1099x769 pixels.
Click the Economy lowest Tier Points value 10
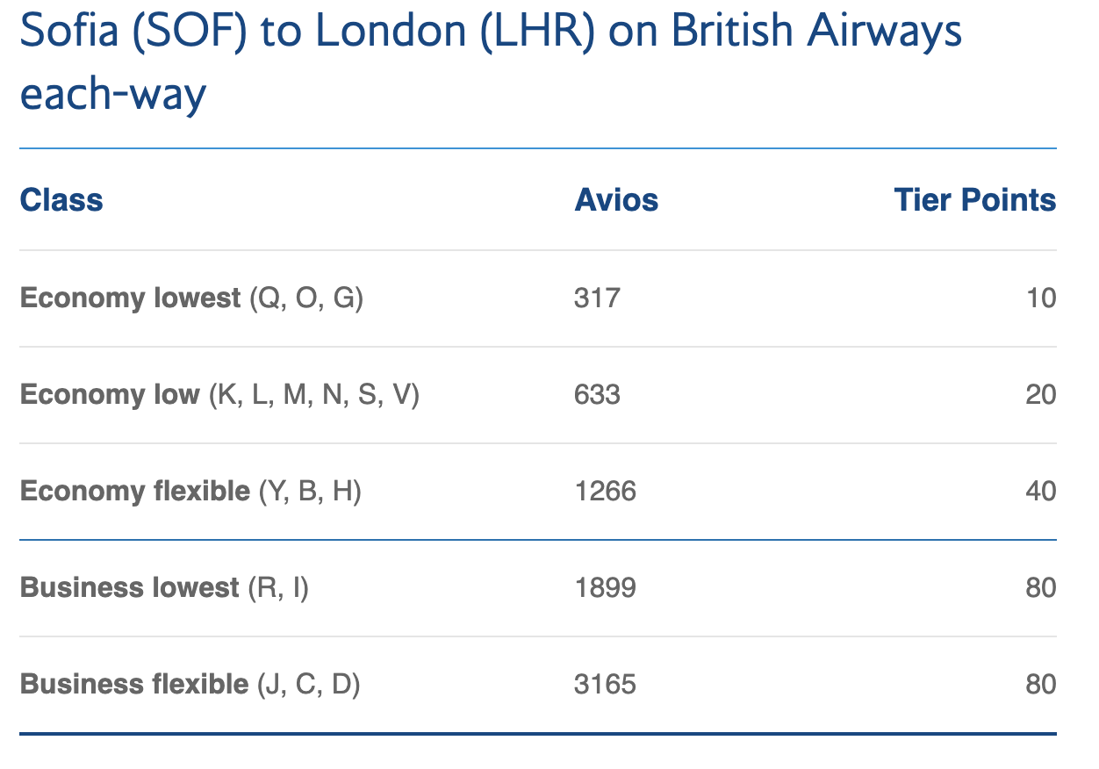(x=1041, y=298)
